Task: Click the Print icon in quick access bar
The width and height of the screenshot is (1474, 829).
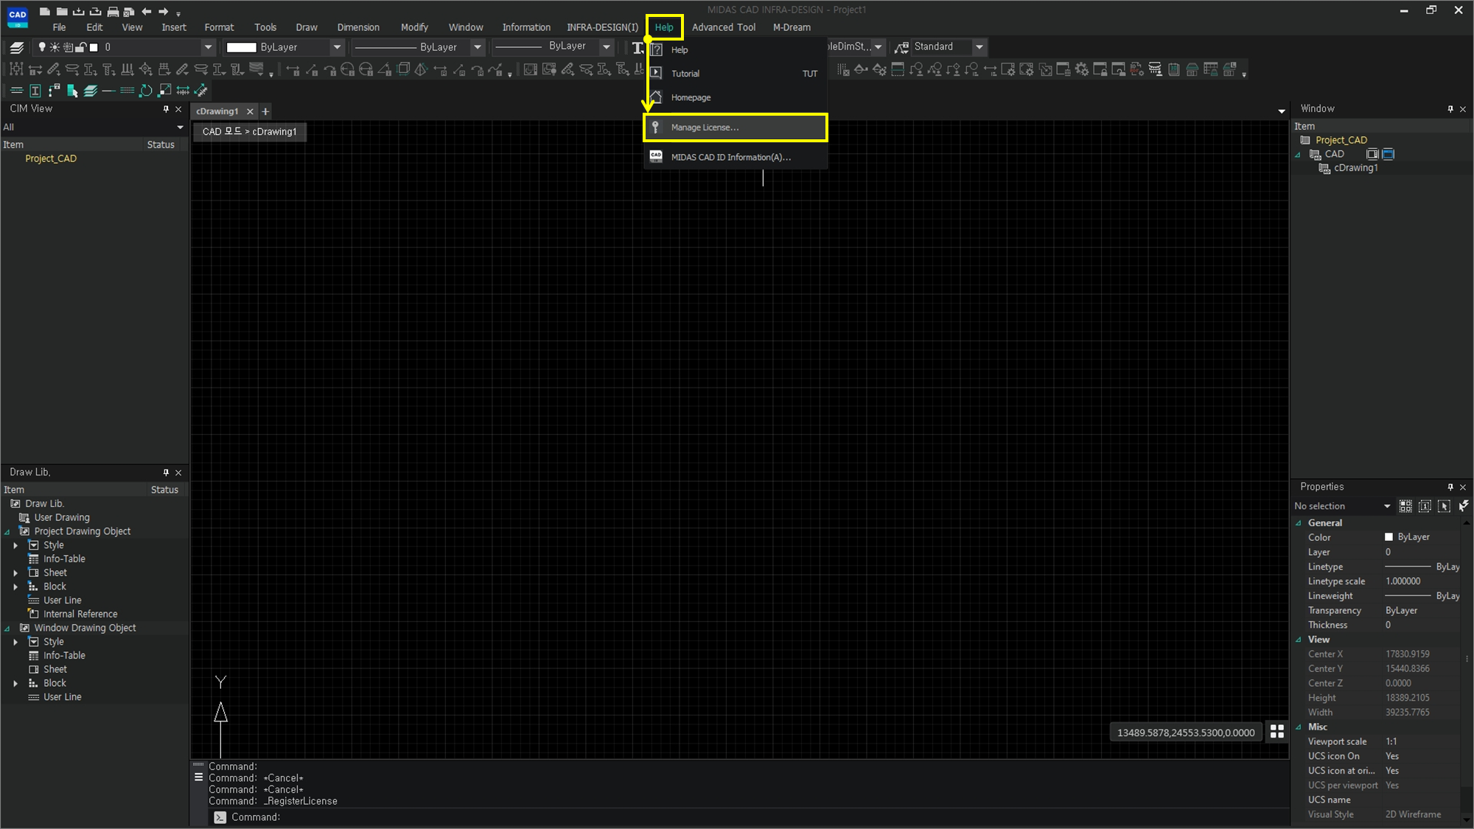Action: (113, 11)
